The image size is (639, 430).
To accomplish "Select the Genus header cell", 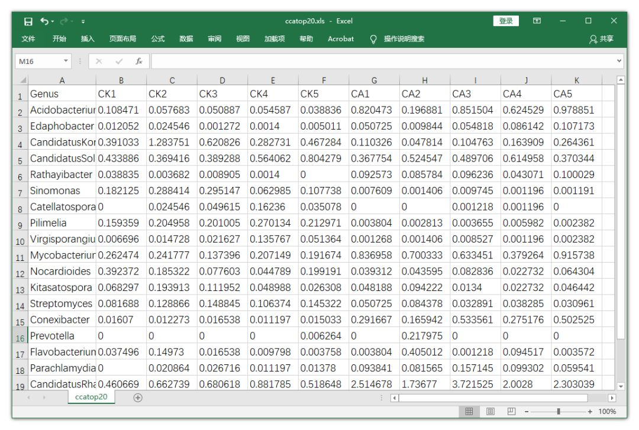I will tap(62, 93).
